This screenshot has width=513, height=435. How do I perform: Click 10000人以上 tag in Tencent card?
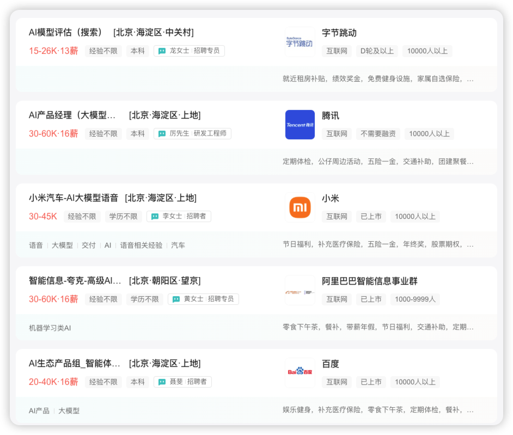[429, 134]
